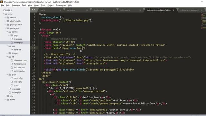Screen dimensions: 206x116
Task: Click line number 19 in the gutter
Action: tap(33, 70)
